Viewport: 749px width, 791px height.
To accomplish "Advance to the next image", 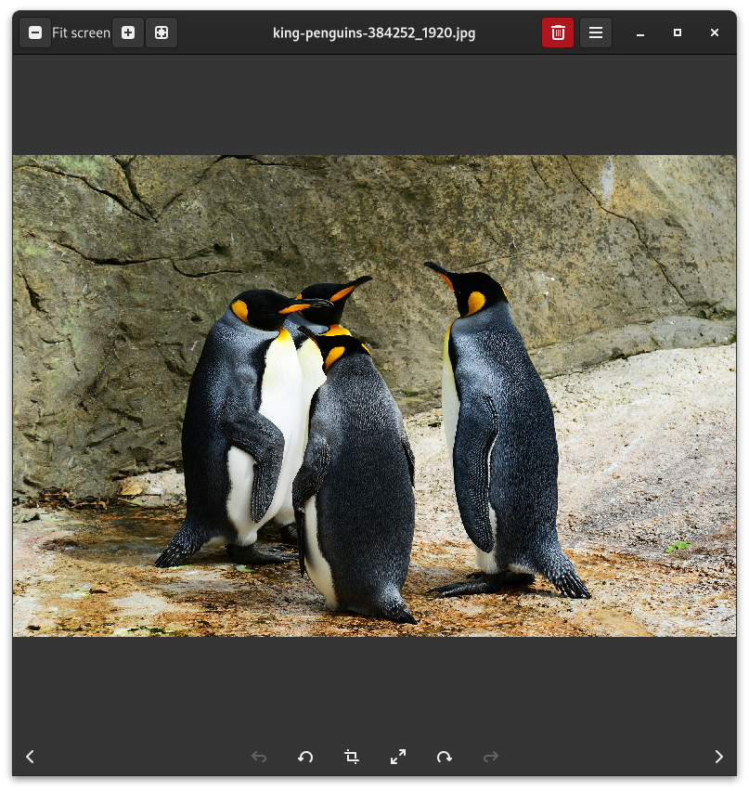I will (x=718, y=757).
